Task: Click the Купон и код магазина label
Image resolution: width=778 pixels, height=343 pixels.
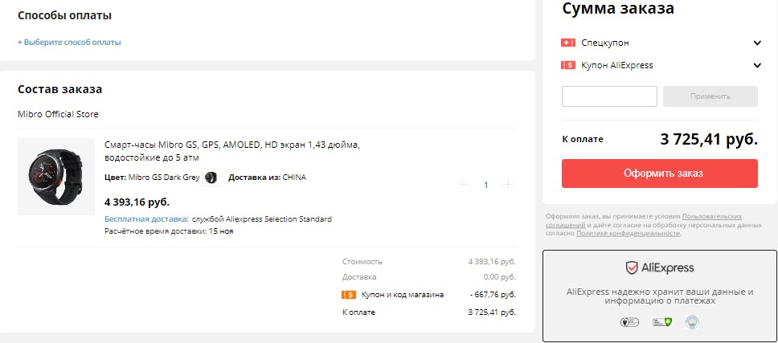Action: point(403,295)
